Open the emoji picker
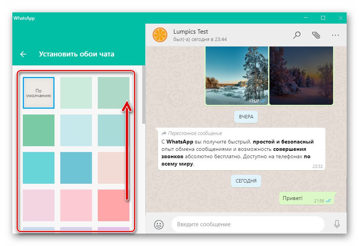This screenshot has width=359, height=246. (159, 224)
